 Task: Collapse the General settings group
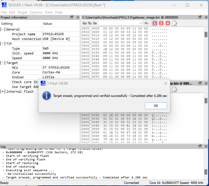tap(3, 29)
